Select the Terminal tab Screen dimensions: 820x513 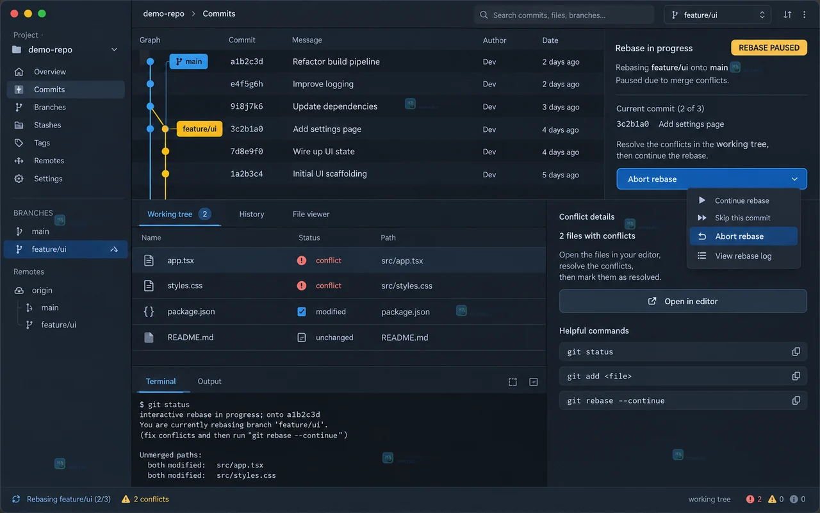click(x=161, y=381)
